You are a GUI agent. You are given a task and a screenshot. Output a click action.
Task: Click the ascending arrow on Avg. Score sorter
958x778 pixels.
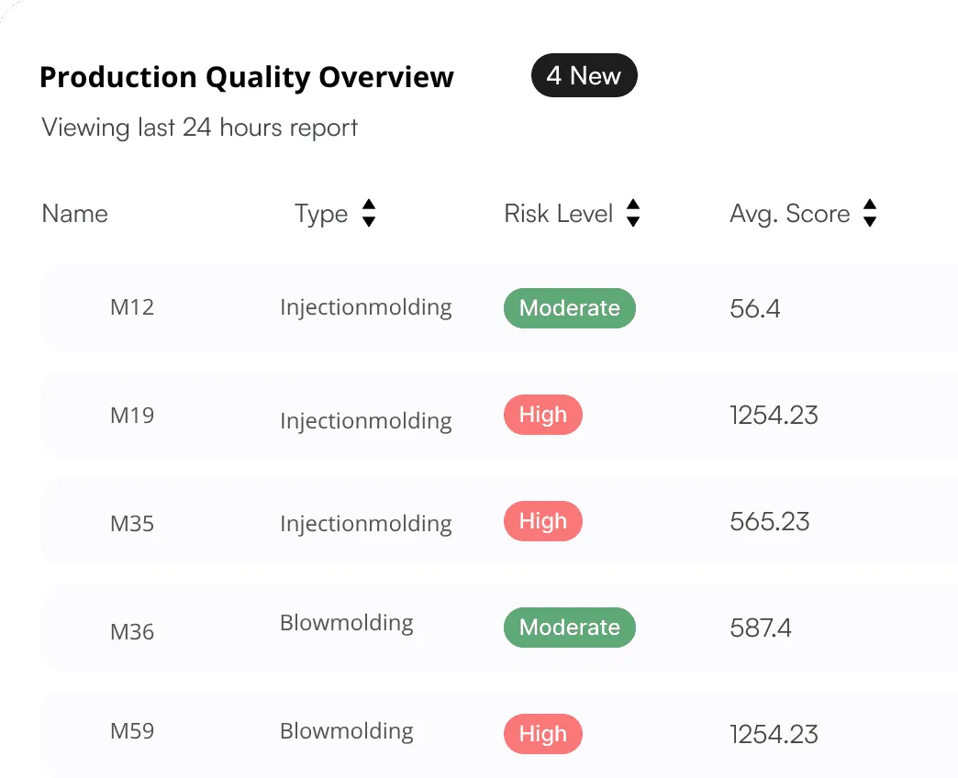tap(870, 206)
